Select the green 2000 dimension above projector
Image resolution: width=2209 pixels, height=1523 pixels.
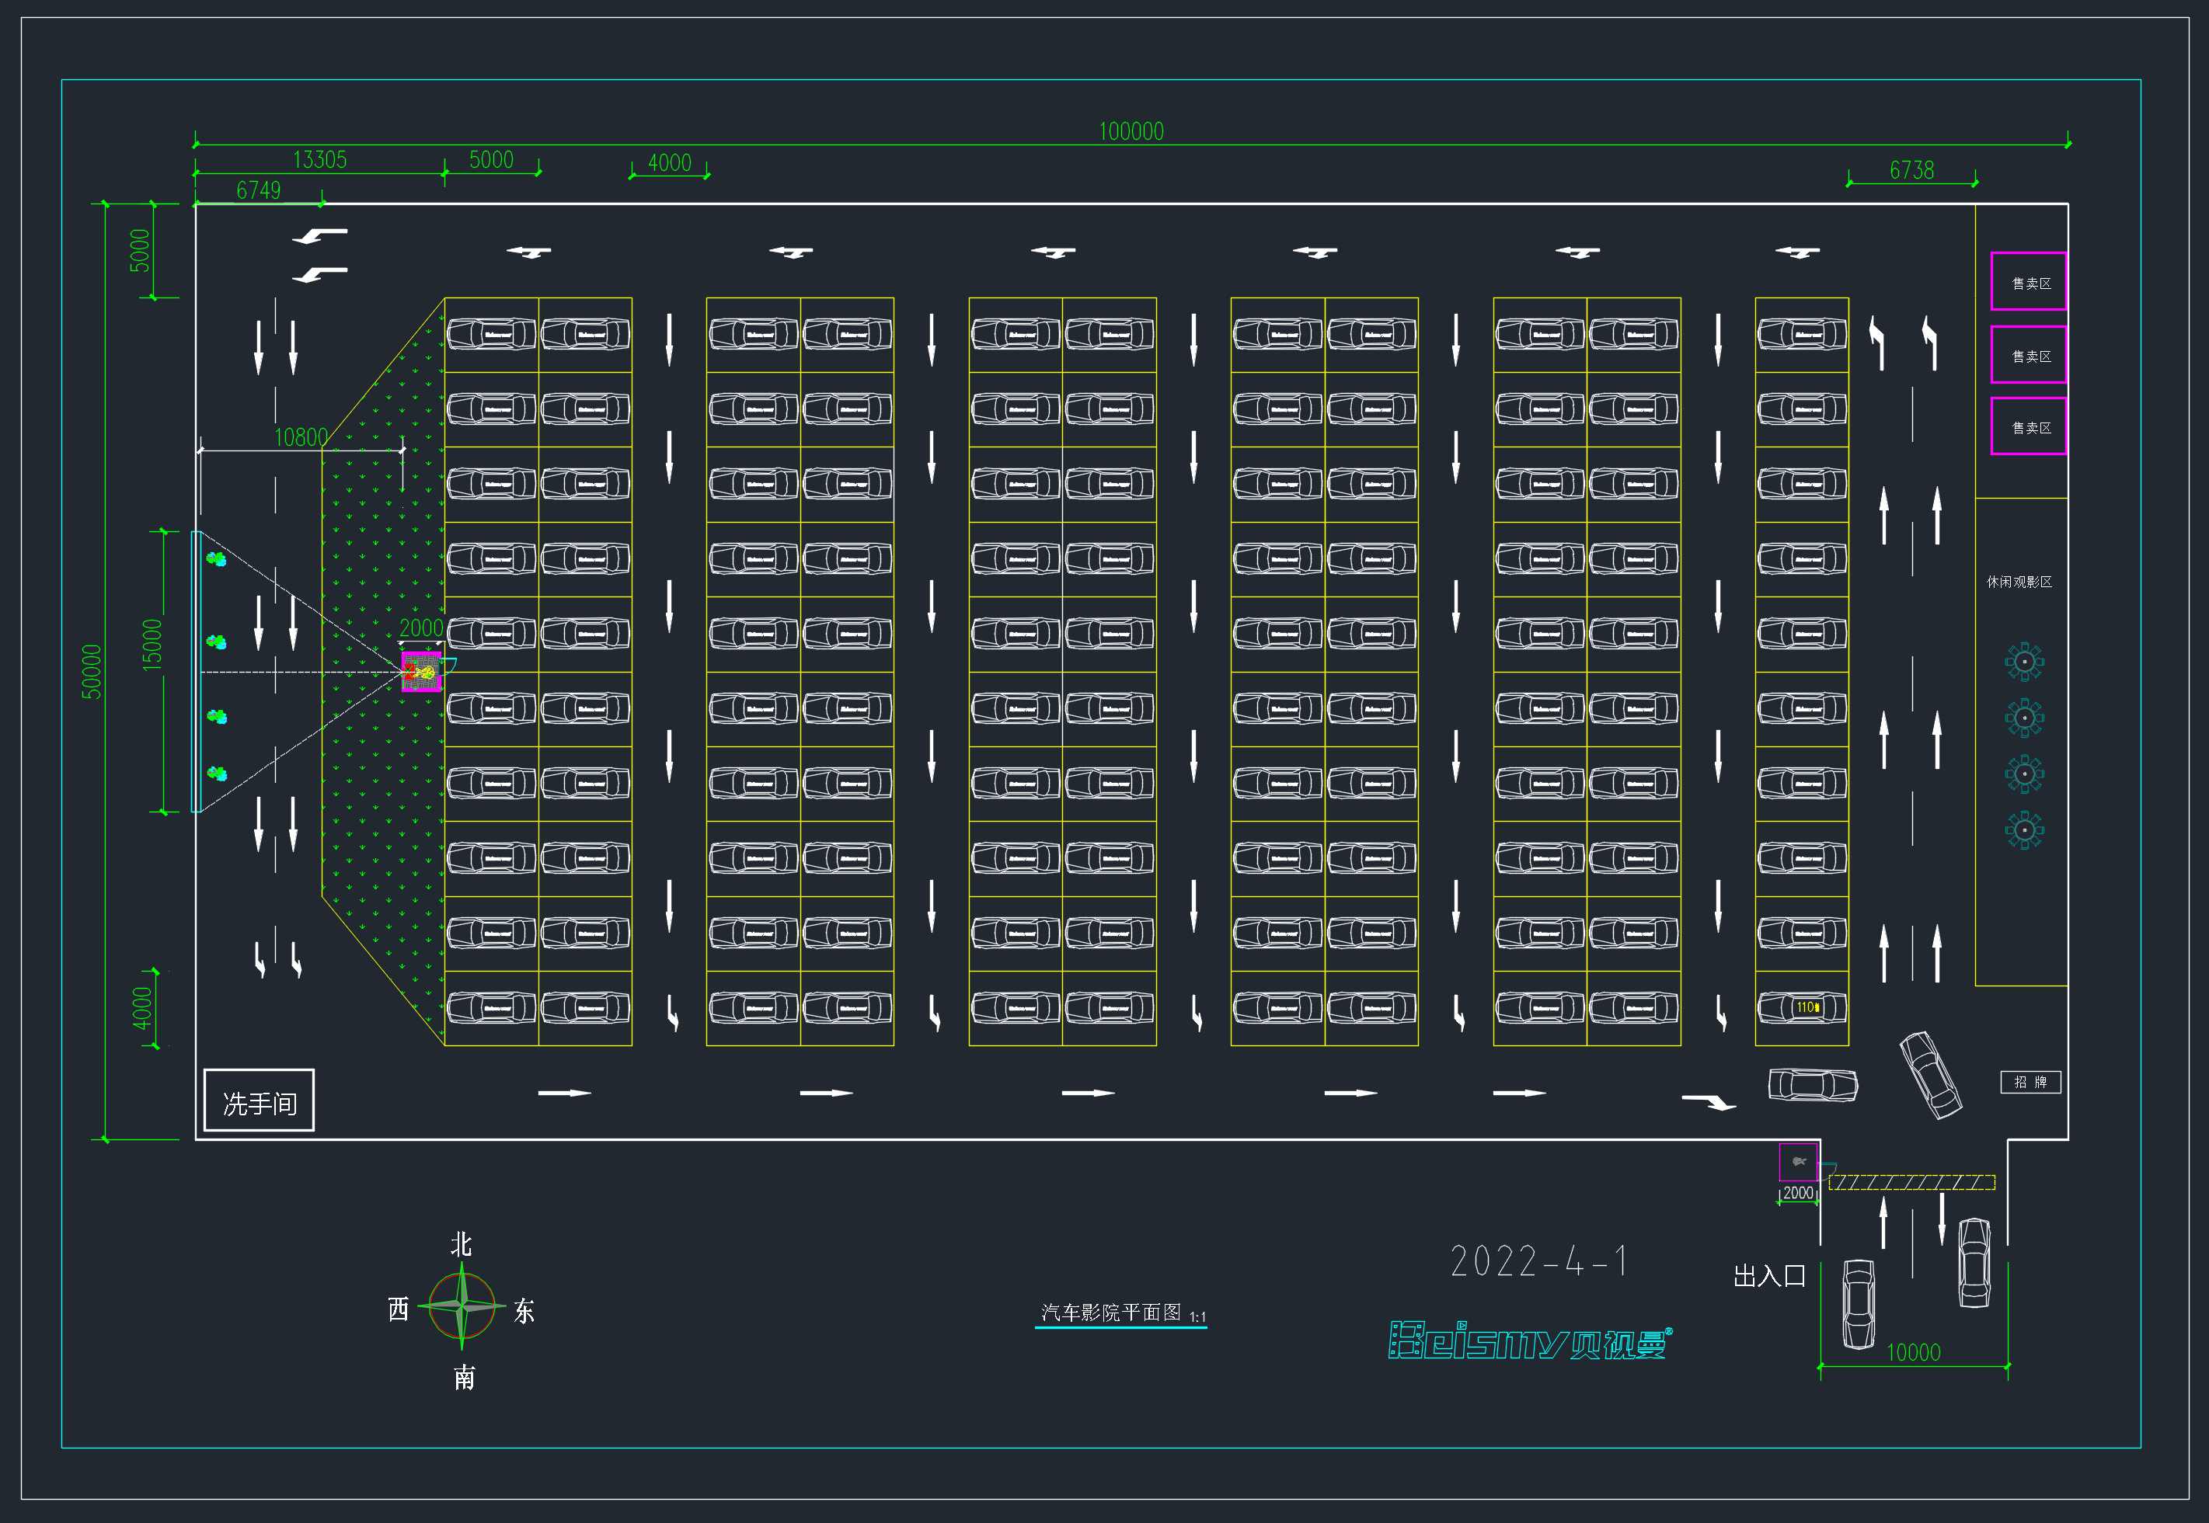click(421, 628)
